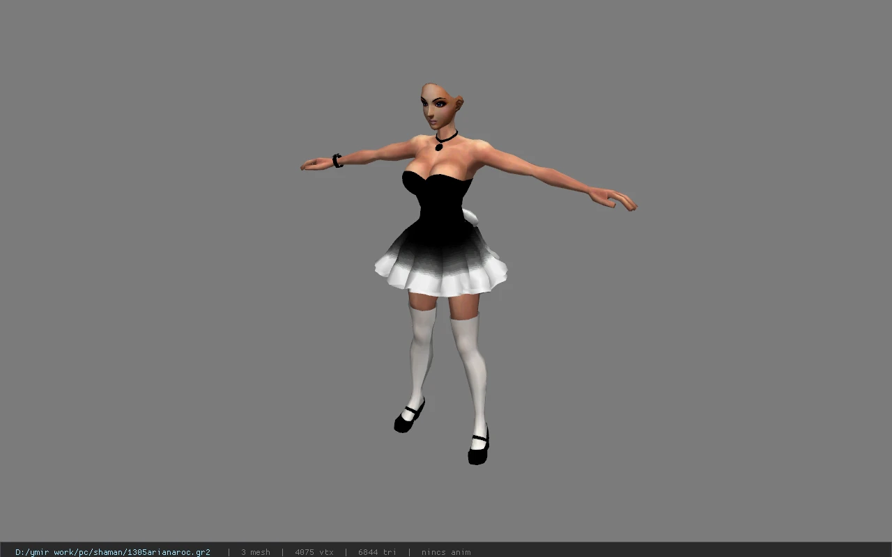Click the 'nincs anim' status entry
The height and width of the screenshot is (557, 892).
[x=446, y=552]
